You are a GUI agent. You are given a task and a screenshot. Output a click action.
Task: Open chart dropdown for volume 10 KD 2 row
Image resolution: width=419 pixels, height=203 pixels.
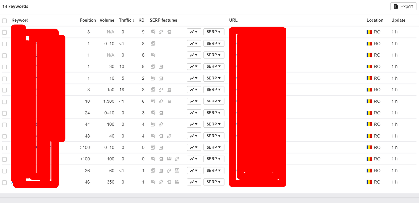coord(194,78)
